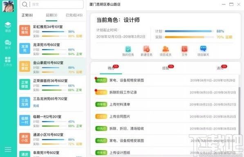This screenshot has height=157, width=244.
Task: Click date range 2019年08月03日-2019年08月12日
Action: click(x=213, y=93)
